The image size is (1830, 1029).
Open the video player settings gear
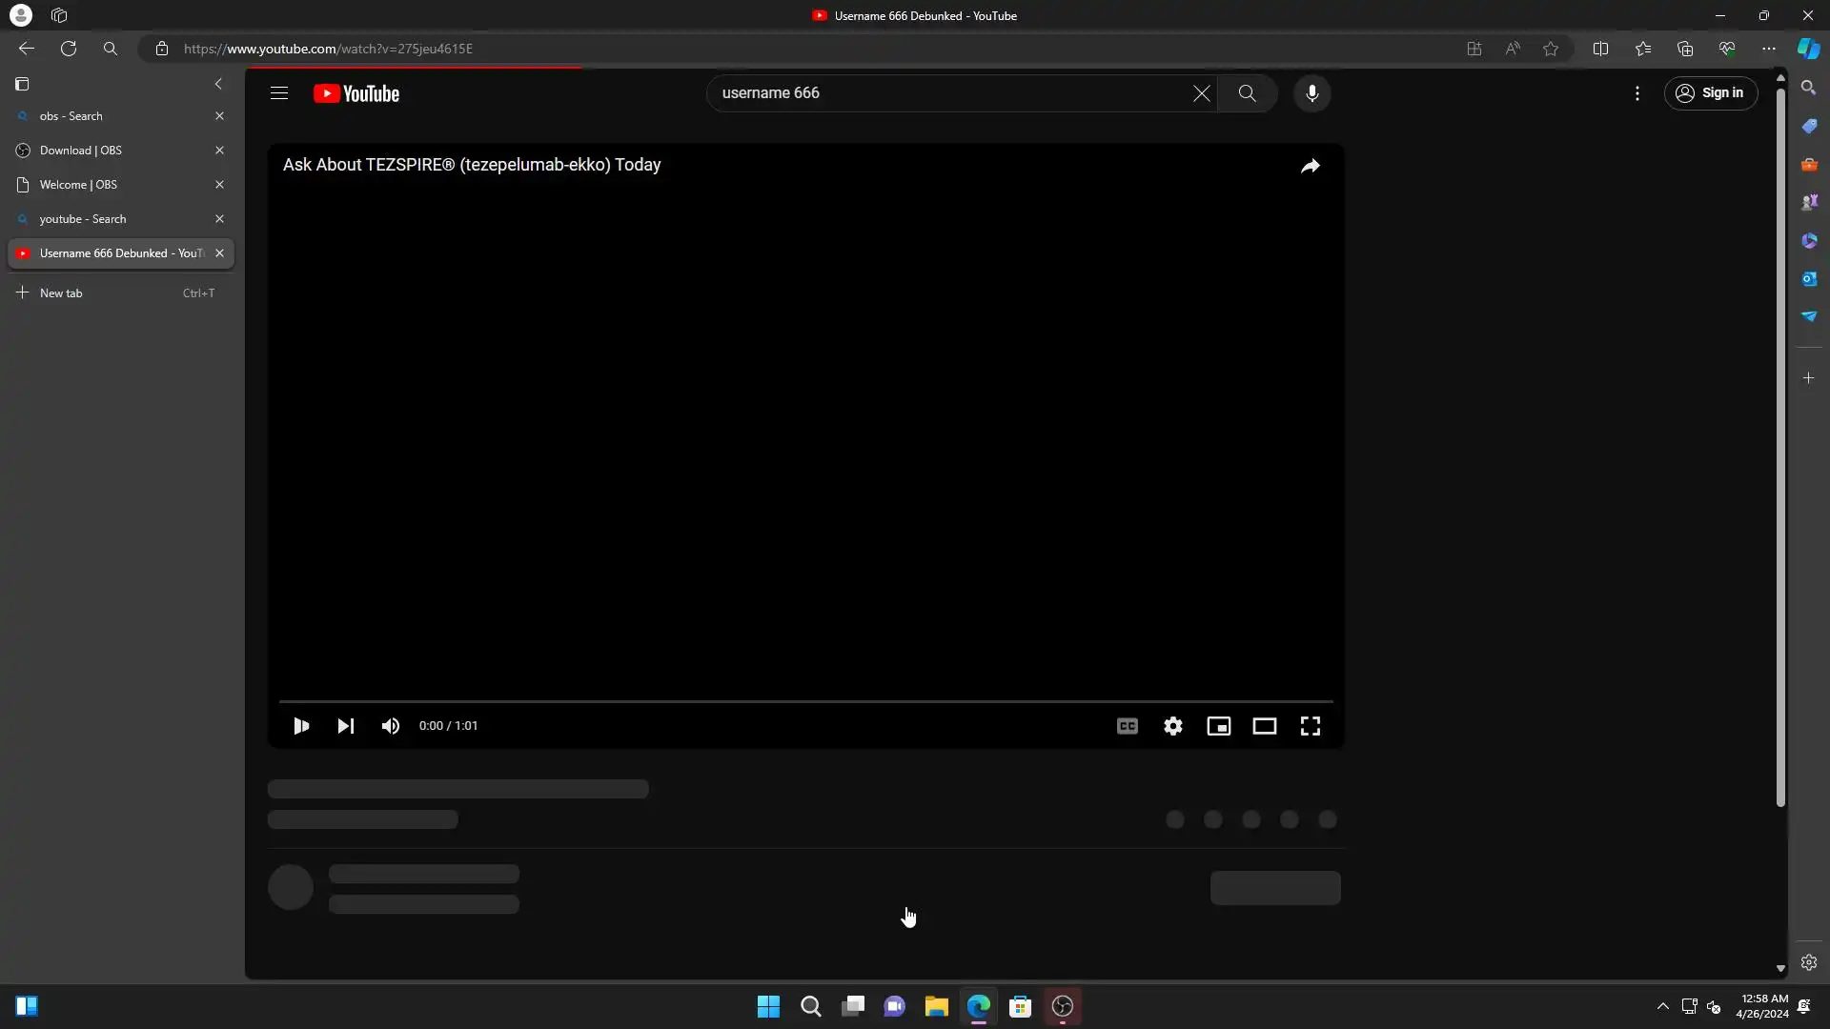click(x=1173, y=726)
